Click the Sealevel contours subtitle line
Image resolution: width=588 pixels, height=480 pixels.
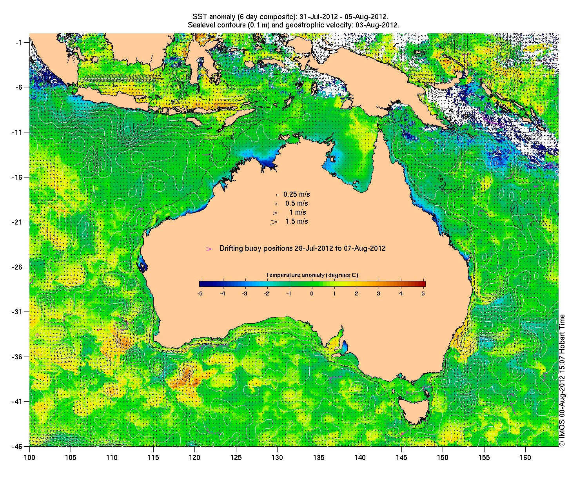[x=293, y=25]
